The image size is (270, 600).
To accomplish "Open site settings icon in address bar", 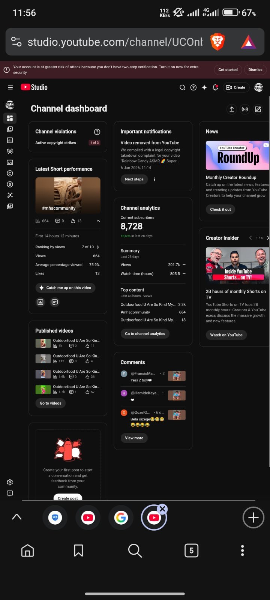I will pyautogui.click(x=16, y=41).
